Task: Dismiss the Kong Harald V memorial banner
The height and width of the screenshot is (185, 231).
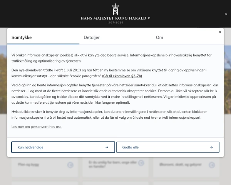Action: (x=226, y=14)
